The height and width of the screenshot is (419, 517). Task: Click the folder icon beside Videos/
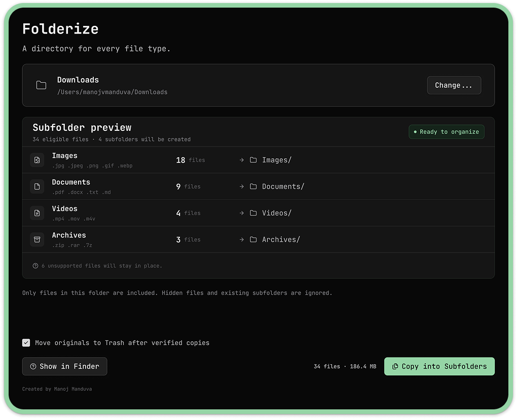[x=253, y=213]
